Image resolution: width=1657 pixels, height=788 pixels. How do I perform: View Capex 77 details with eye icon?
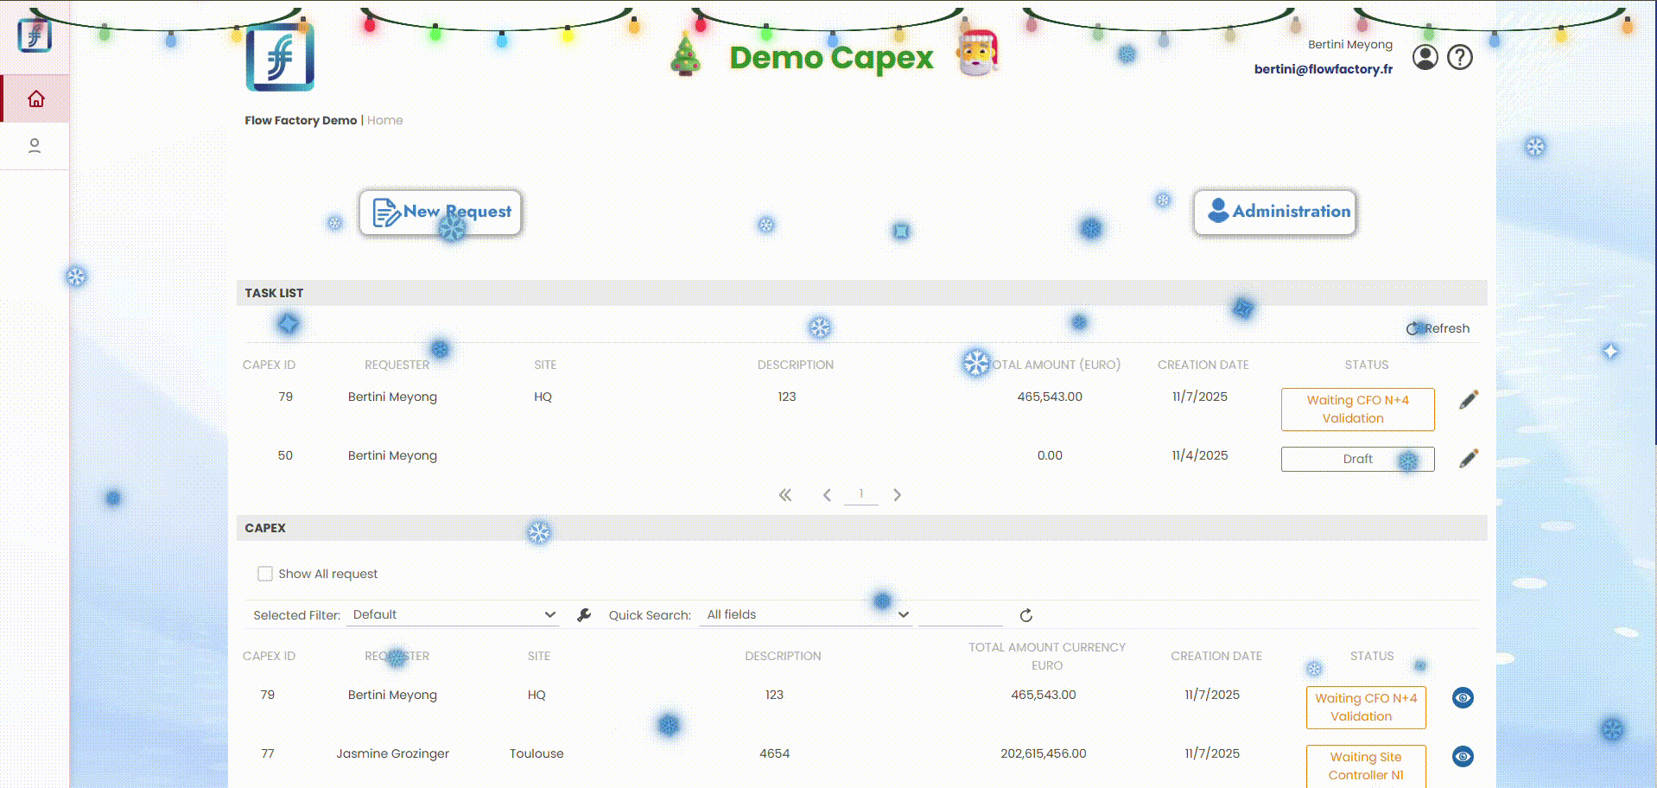pos(1462,757)
